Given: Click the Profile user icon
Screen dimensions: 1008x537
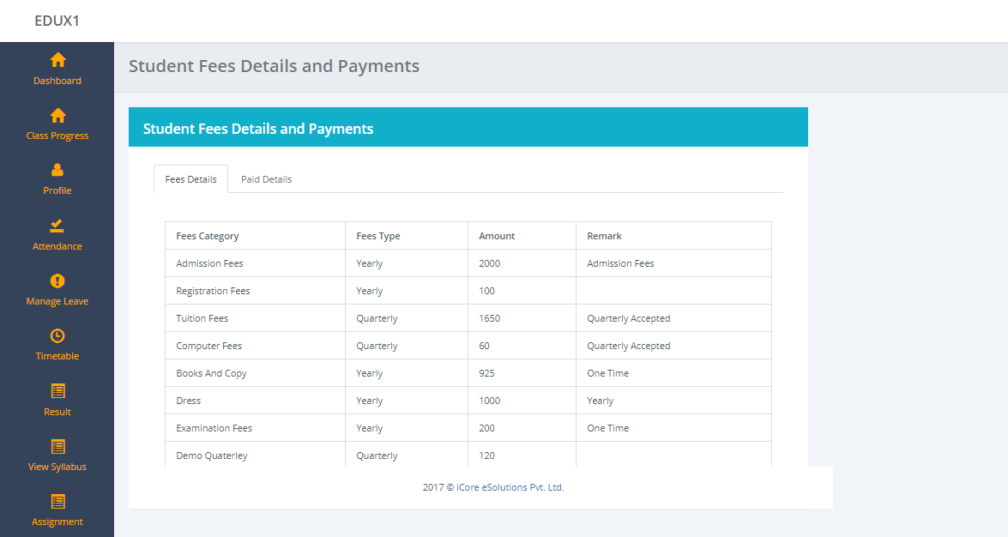Looking at the screenshot, I should [x=57, y=170].
